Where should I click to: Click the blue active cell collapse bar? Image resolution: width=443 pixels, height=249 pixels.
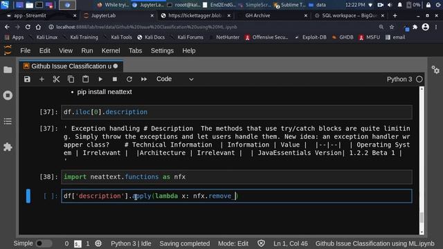(28, 196)
